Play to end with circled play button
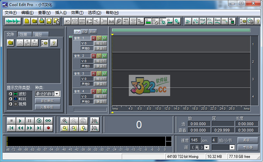The width and height of the screenshot is (263, 162). 39,121
